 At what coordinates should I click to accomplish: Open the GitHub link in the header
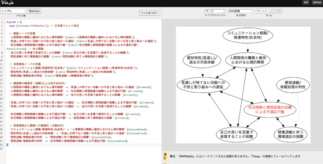317,2
